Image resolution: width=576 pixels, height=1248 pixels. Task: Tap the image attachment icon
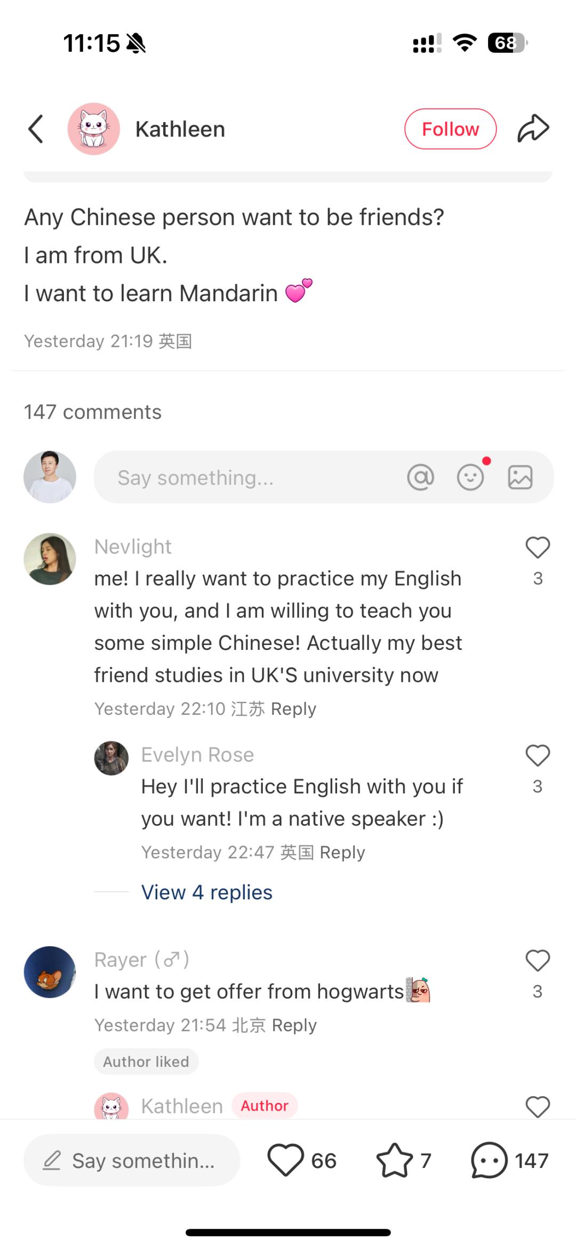[x=520, y=477]
